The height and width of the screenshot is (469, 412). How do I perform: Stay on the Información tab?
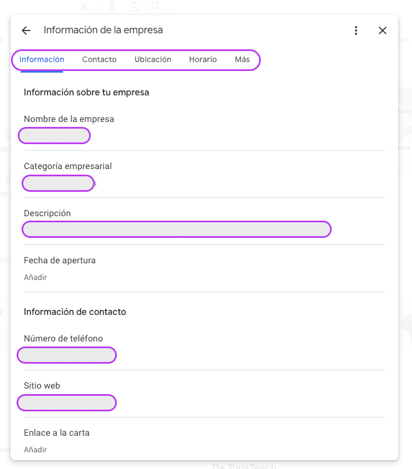point(40,59)
